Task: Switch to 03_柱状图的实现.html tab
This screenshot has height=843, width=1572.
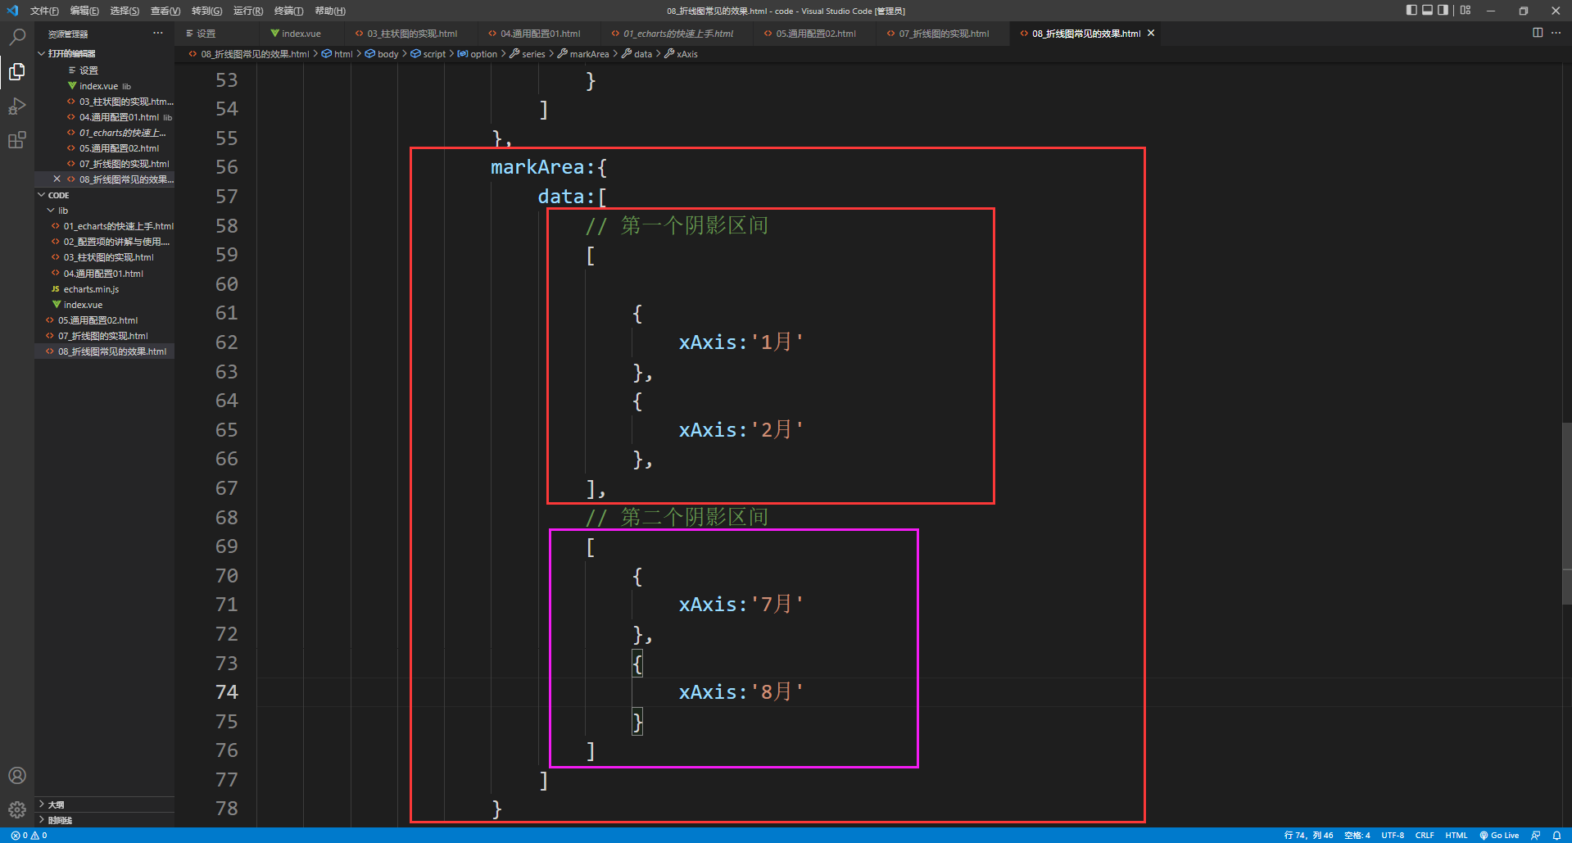Action: click(x=411, y=34)
